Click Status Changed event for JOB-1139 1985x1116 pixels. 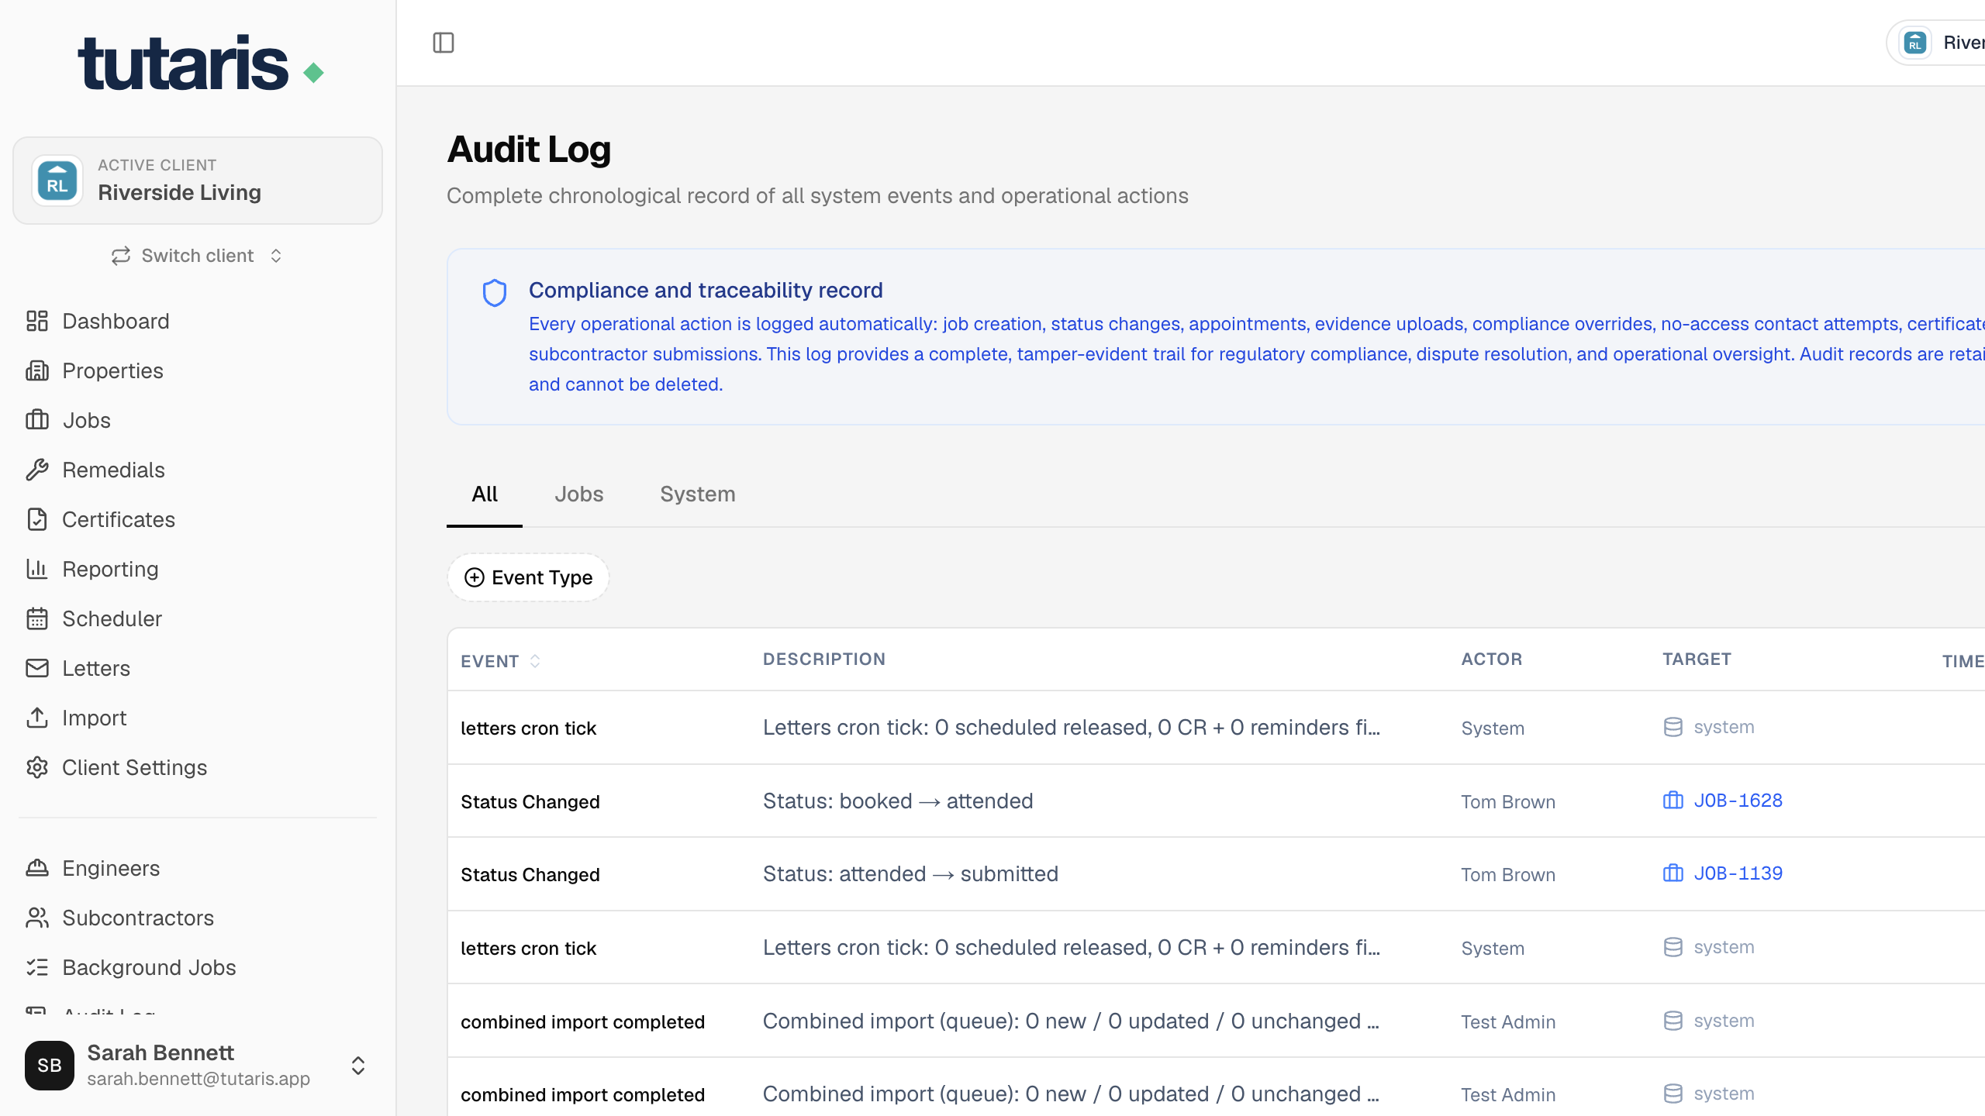(530, 874)
